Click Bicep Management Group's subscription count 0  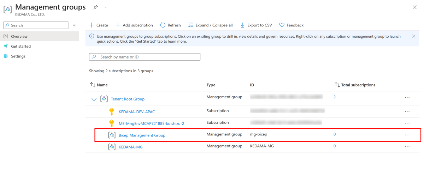[335, 134]
